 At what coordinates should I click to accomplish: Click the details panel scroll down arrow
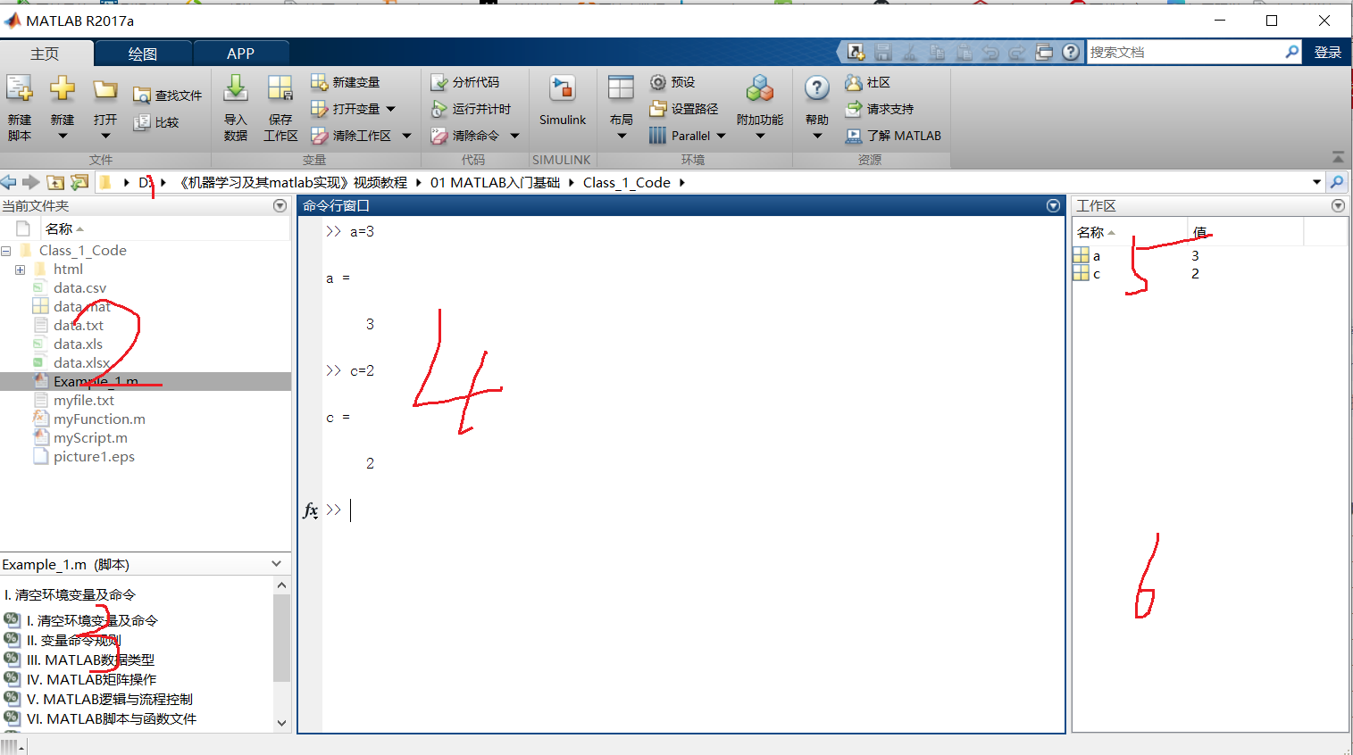tap(281, 723)
